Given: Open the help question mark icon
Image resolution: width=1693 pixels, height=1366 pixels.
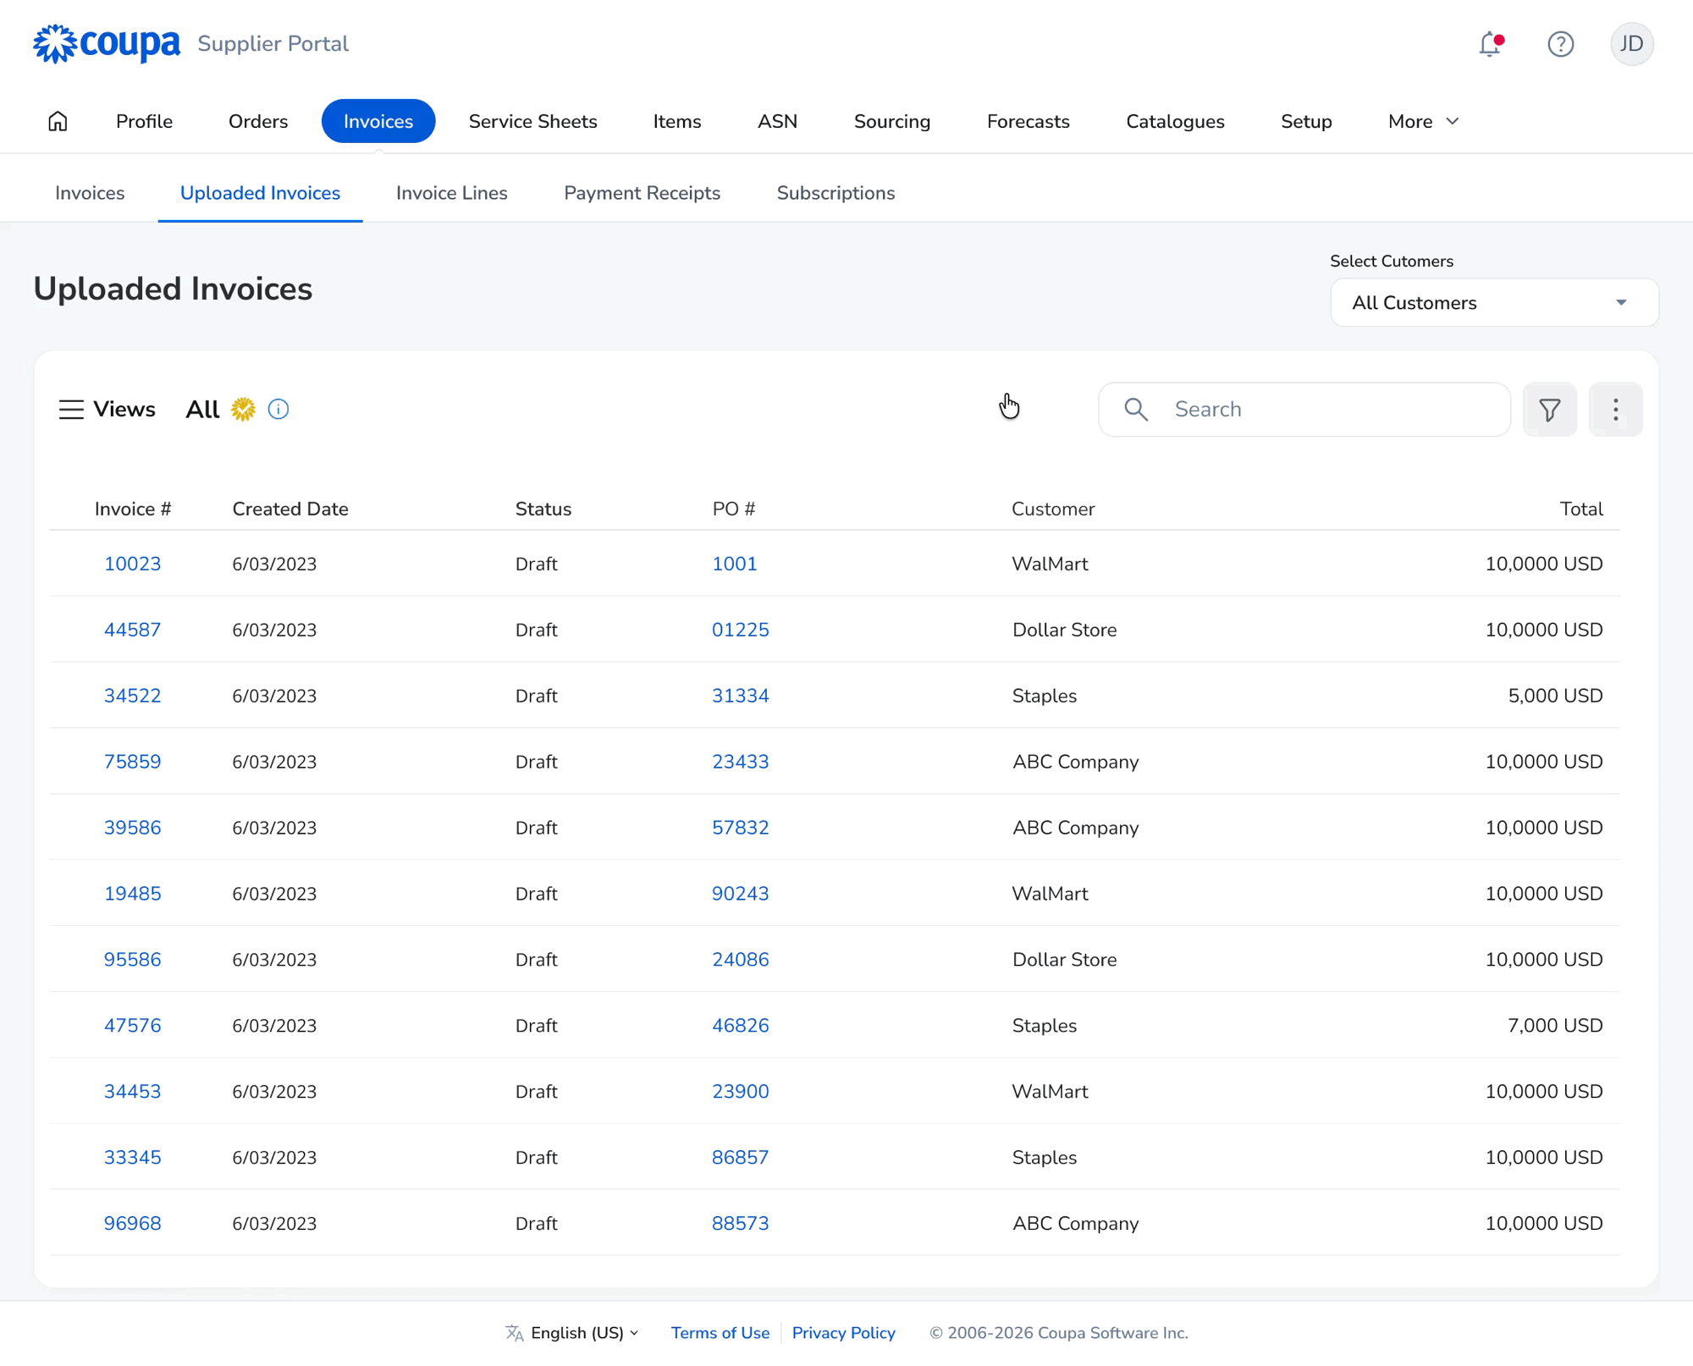Looking at the screenshot, I should [x=1560, y=44].
